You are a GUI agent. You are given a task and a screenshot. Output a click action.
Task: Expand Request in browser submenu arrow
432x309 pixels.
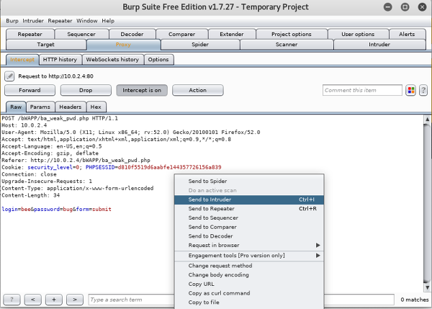click(318, 245)
